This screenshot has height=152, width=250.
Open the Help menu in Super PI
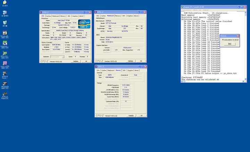206,10
